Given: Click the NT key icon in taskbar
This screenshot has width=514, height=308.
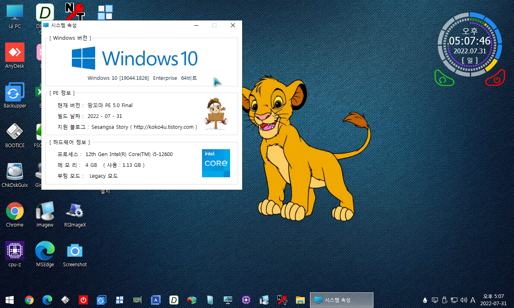Looking at the screenshot, I should 282,300.
